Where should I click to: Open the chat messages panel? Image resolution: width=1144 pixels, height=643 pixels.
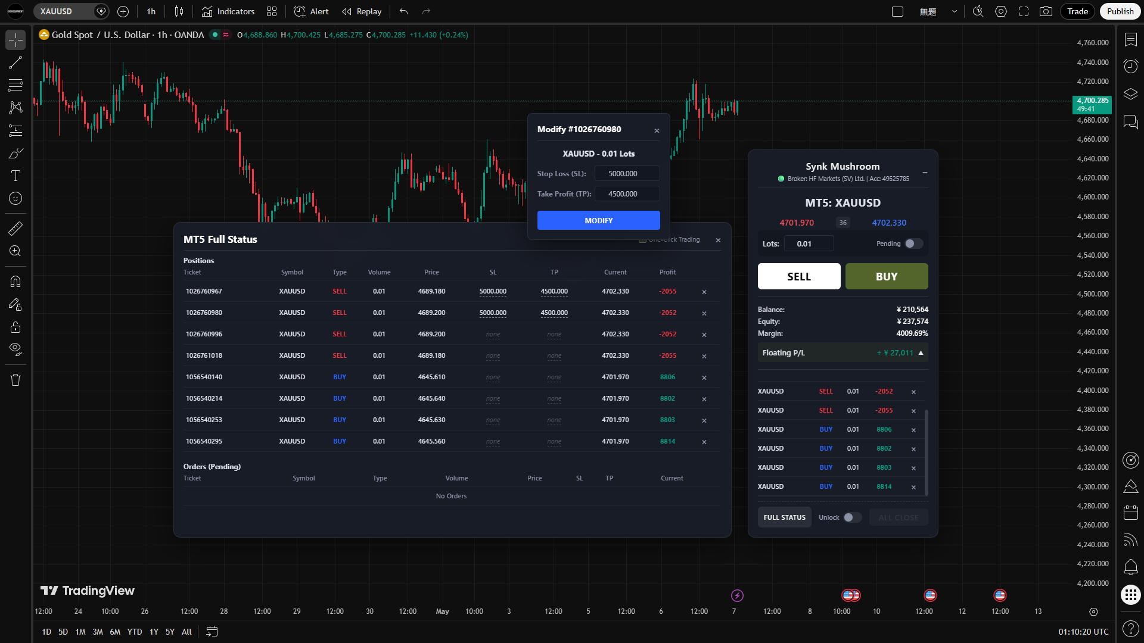[x=1130, y=122]
